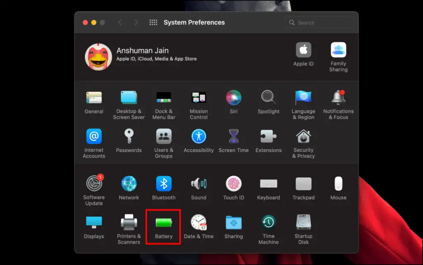Open Displays preferences

pyautogui.click(x=94, y=222)
